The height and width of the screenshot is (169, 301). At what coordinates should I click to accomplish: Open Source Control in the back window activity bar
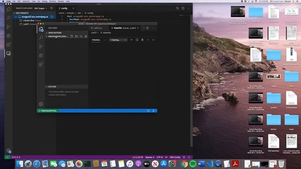pyautogui.click(x=8, y=27)
